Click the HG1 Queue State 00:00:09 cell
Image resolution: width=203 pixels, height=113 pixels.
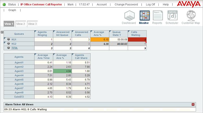pos(119,40)
